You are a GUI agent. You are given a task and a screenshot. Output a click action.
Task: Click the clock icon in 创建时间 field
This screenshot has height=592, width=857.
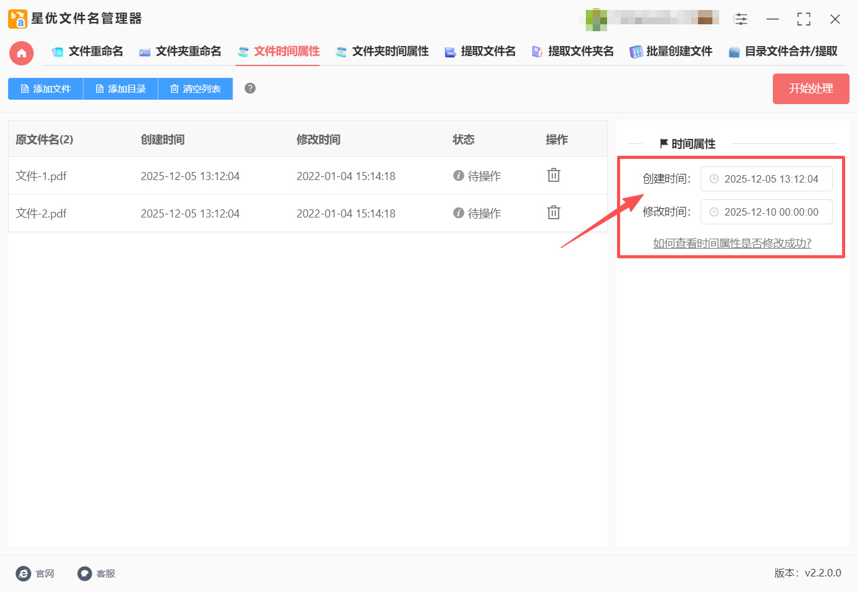[714, 179]
